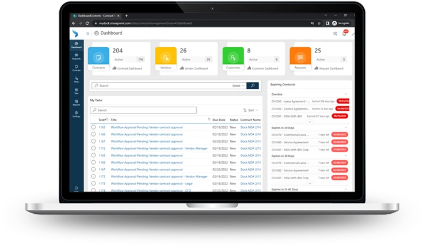Toggle the Expires in 31-60 Days section
The height and width of the screenshot is (246, 423).
click(x=345, y=190)
